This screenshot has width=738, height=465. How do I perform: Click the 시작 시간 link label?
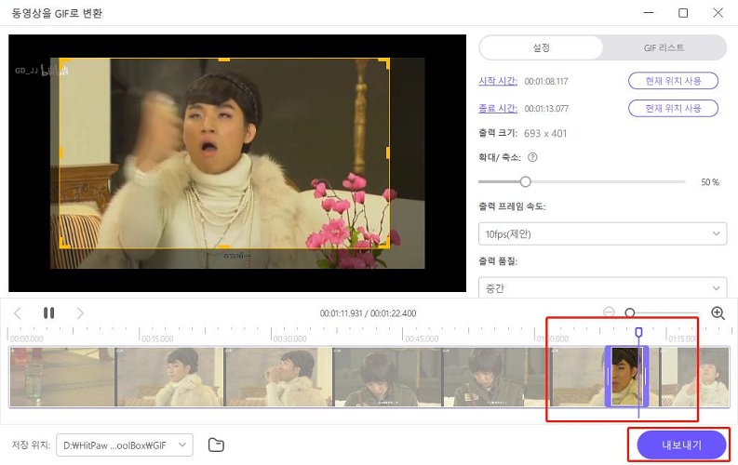[x=497, y=81]
